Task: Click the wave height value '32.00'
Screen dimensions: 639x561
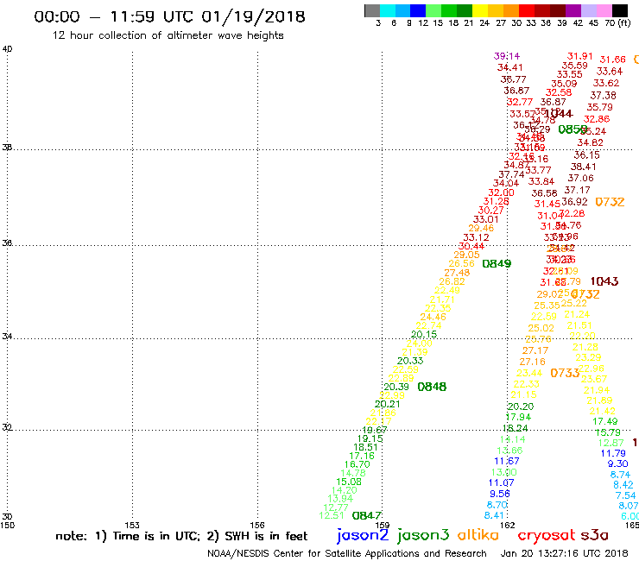Action: tap(501, 192)
